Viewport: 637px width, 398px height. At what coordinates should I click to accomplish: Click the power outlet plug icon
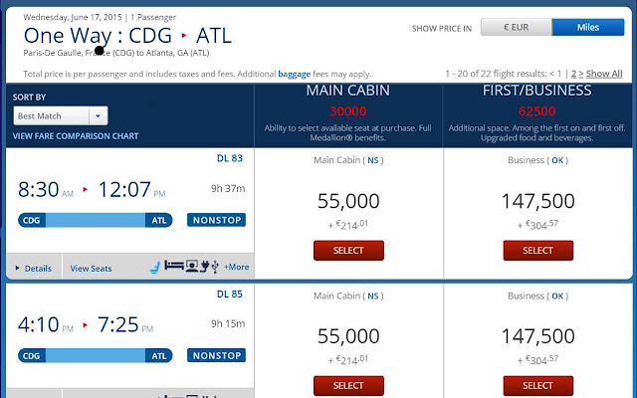click(x=205, y=267)
